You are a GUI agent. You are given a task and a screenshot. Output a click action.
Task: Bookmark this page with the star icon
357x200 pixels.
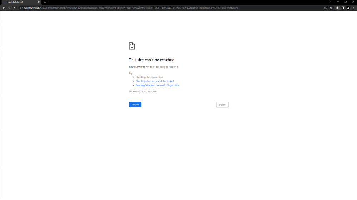pyautogui.click(x=331, y=8)
